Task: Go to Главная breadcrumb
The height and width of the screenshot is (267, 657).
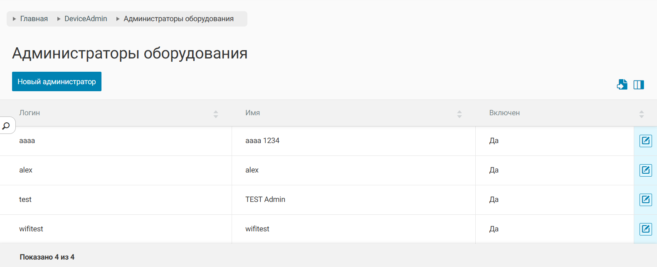Action: coord(34,19)
